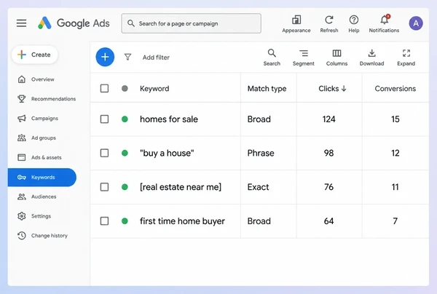The height and width of the screenshot is (294, 437).
Task: Select Keywords in sidebar
Action: 42,178
